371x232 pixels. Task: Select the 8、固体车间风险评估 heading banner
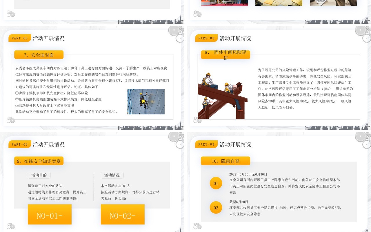(x=225, y=55)
